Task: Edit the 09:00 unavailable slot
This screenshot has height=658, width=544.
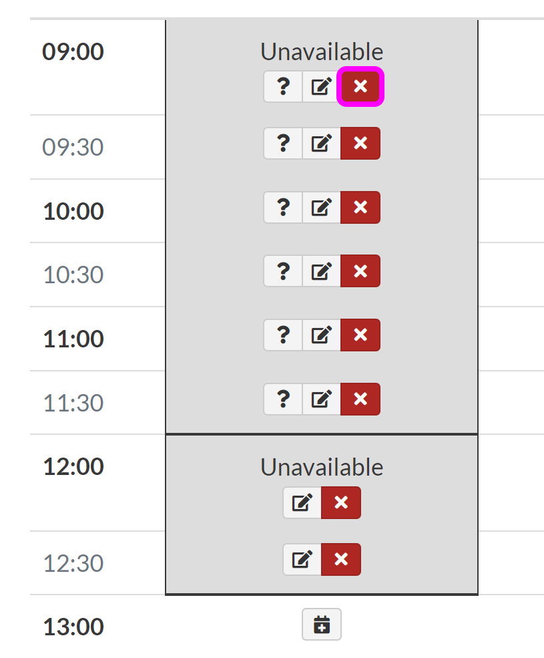Action: pos(322,86)
